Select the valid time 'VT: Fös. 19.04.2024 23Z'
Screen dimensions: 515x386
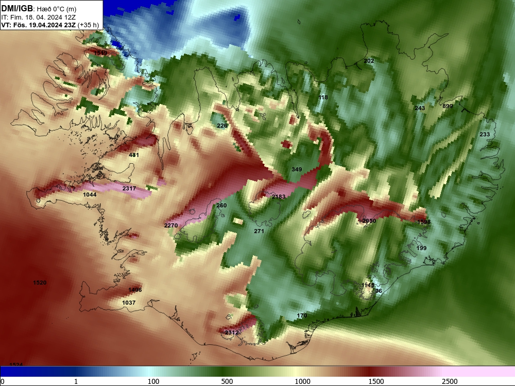39,25
